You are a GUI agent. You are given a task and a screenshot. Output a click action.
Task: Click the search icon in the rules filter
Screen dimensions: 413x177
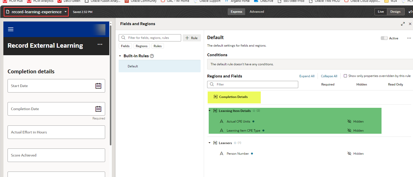point(123,38)
